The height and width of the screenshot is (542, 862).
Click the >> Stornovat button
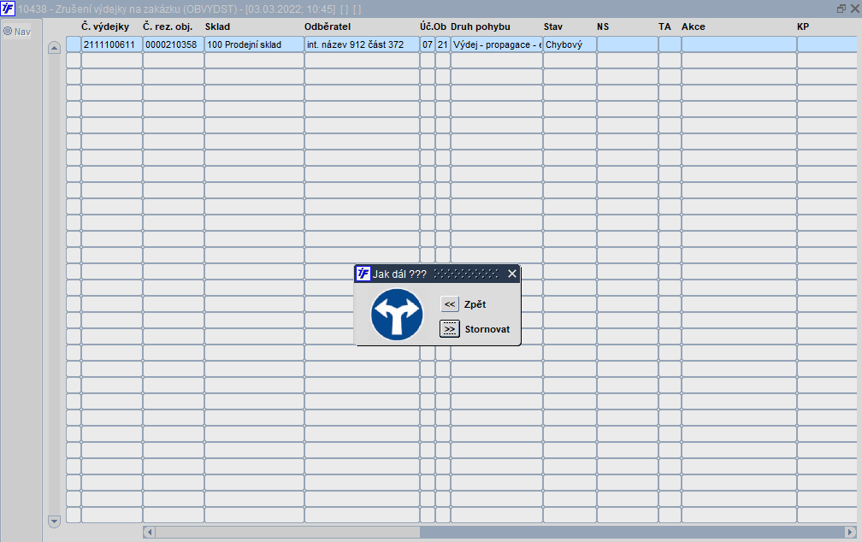click(x=450, y=329)
